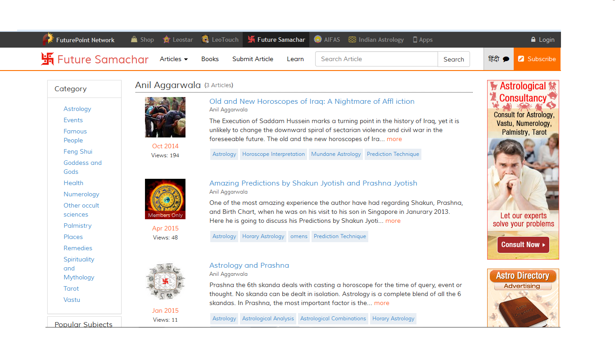Open the Iraq horoscopes article thumbnail
The height and width of the screenshot is (345, 615).
(165, 117)
